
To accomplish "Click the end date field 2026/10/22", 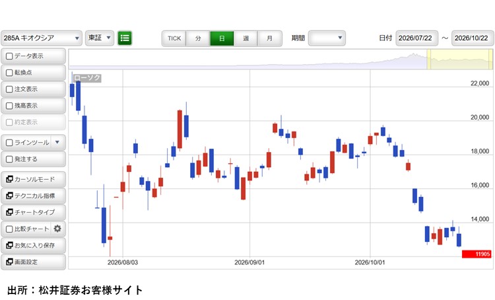I will coord(473,38).
